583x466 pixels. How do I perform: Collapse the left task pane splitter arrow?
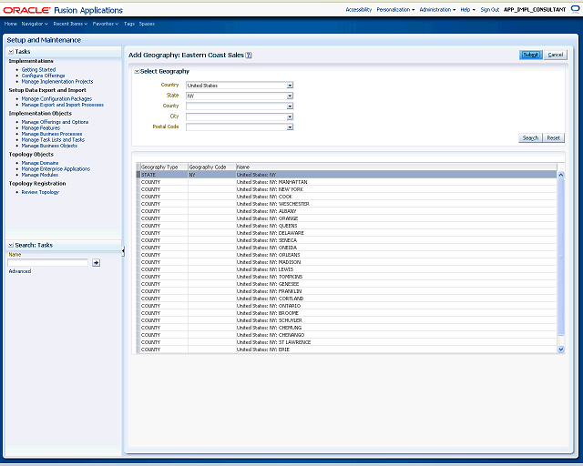123,251
